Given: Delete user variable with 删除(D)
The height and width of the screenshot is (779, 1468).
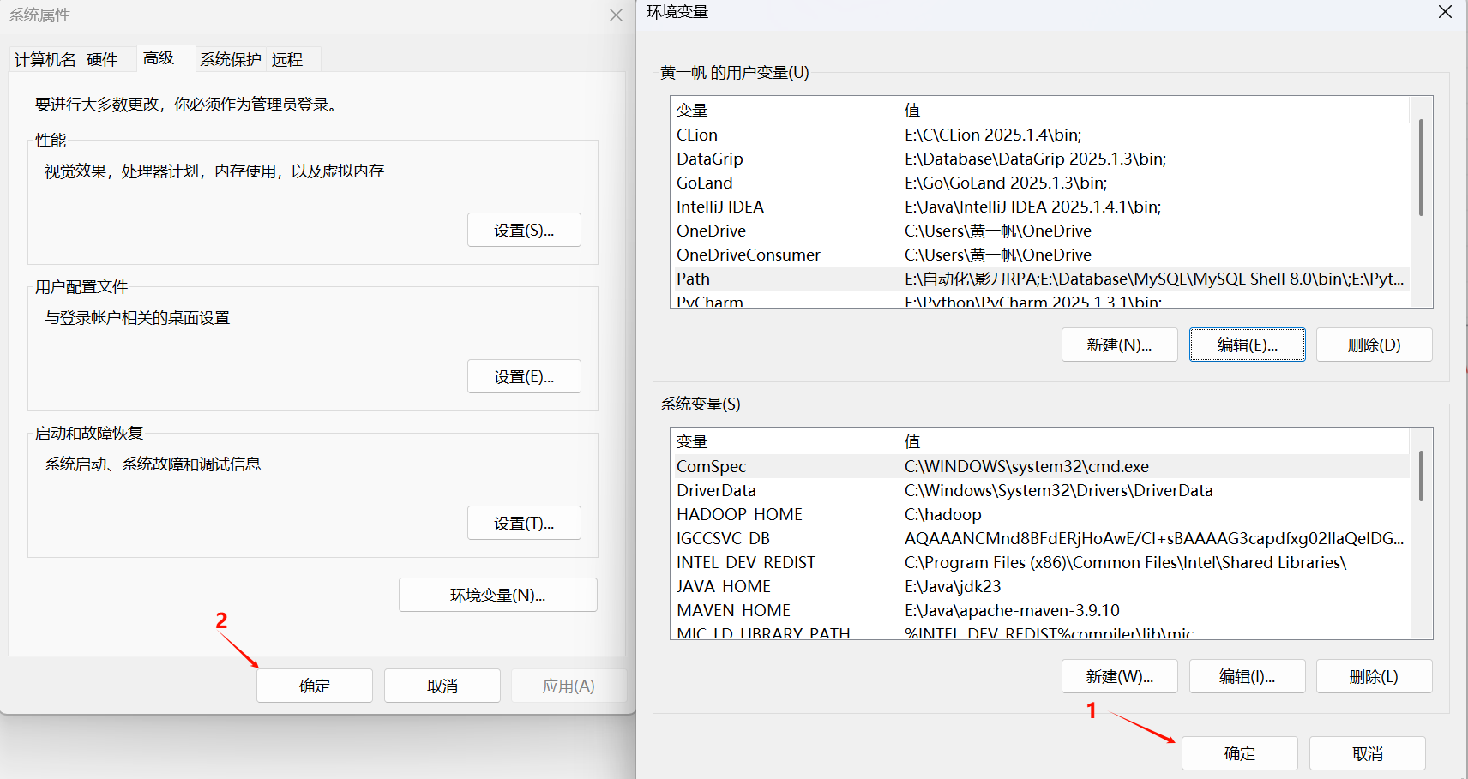Looking at the screenshot, I should 1374,345.
